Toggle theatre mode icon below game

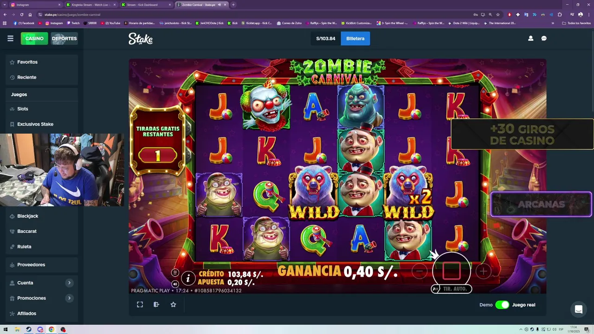(156, 304)
